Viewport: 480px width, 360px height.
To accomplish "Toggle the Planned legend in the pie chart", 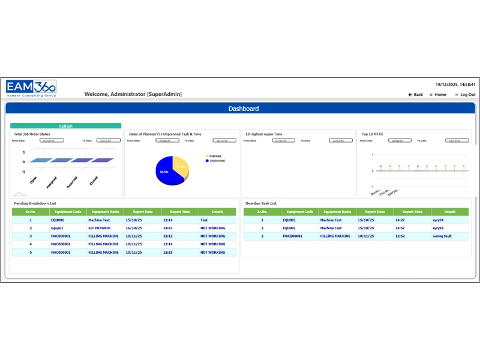I will click(x=214, y=156).
